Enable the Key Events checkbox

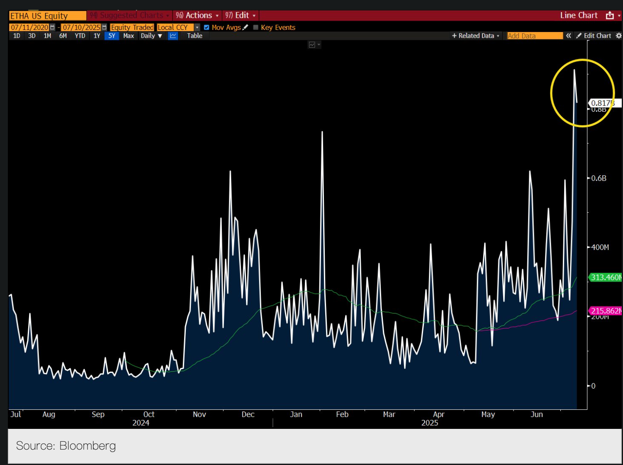(256, 27)
